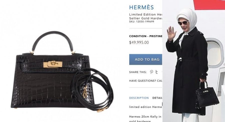This screenshot has height=122, width=225.
Task: Share the product via Tumblr icon
Action: tap(156, 72)
